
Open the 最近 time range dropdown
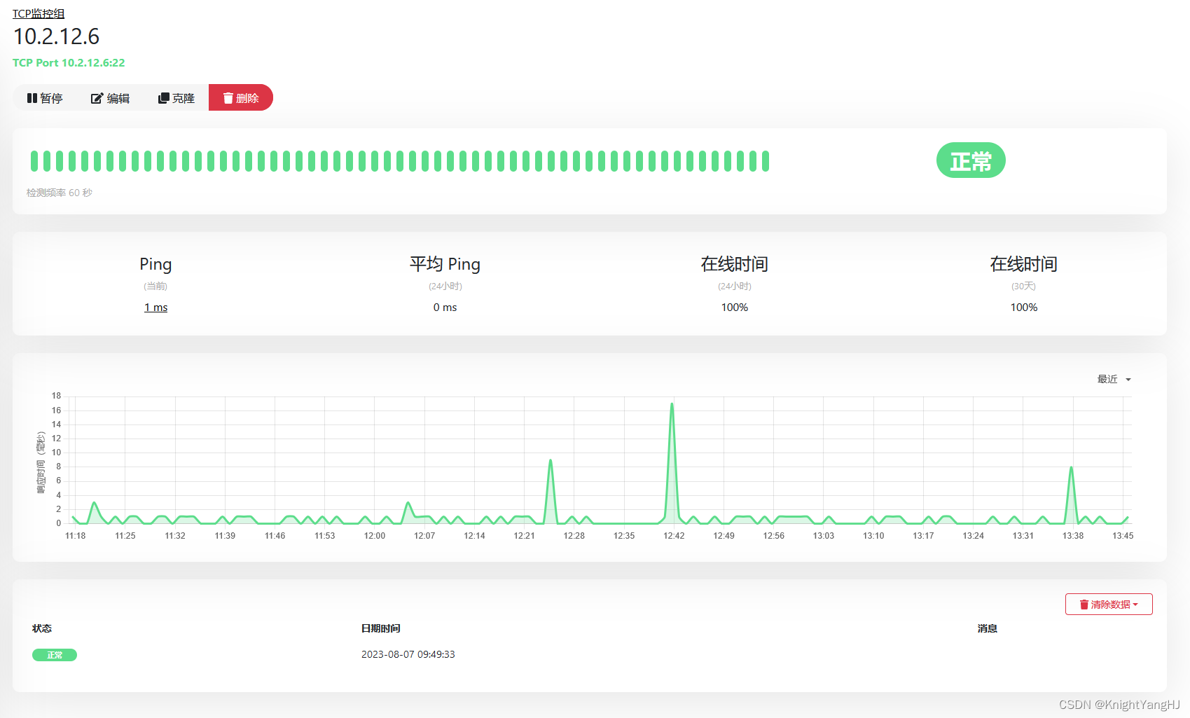click(1114, 379)
